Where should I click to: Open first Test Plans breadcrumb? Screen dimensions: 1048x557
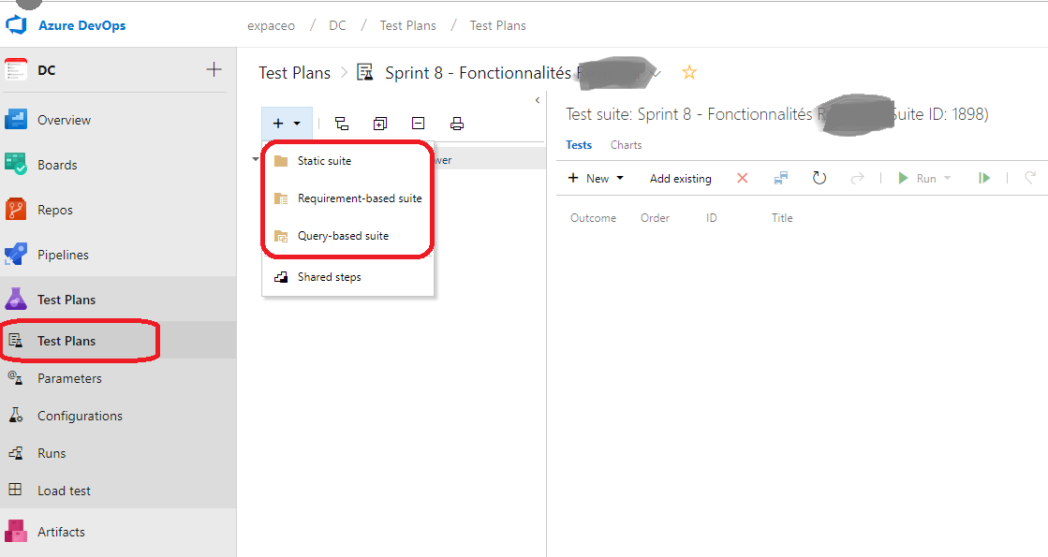point(407,25)
